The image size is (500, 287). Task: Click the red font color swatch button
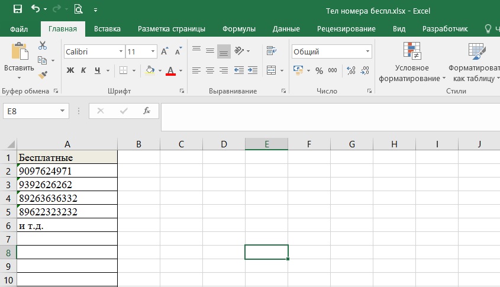coord(170,70)
